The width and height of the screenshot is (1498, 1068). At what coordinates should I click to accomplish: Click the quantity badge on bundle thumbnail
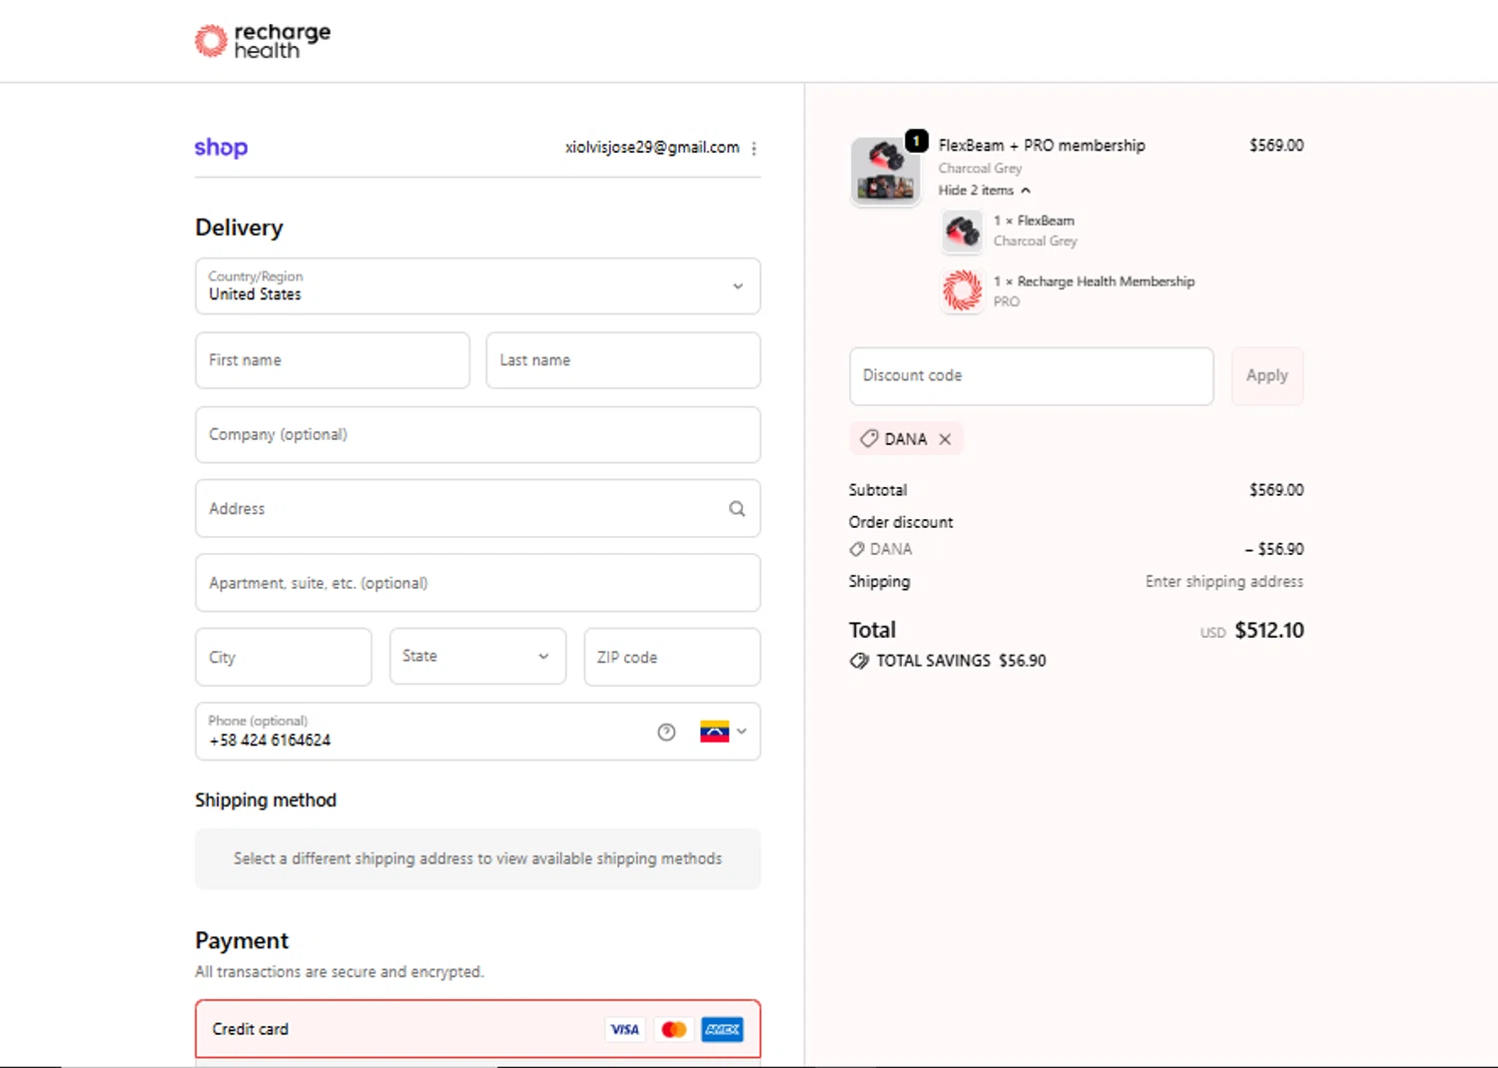tap(917, 141)
